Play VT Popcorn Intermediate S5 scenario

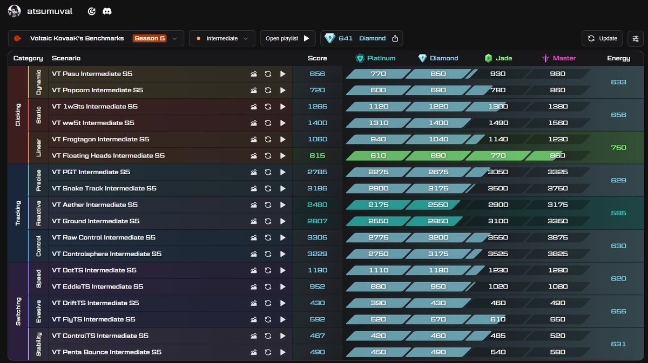point(282,90)
